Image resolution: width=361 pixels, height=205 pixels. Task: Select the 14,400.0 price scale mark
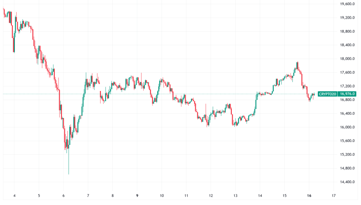point(348,182)
